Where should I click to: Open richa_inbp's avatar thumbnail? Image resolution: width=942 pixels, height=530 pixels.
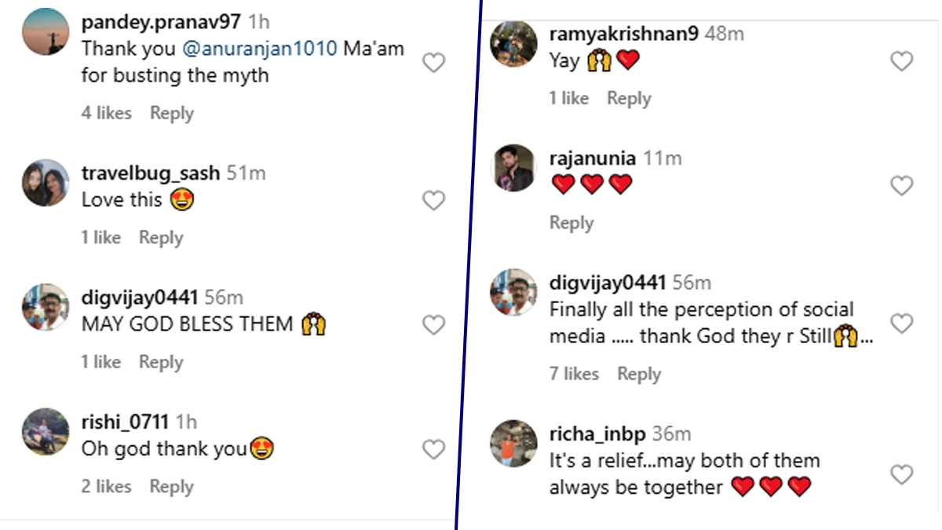point(513,443)
